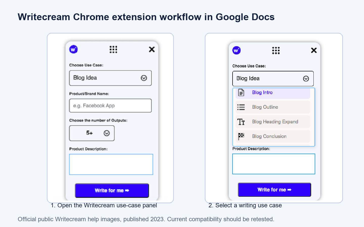Image resolution: width=364 pixels, height=227 pixels.
Task: Click caption '2. Select a writing use case'
Action: 245,205
